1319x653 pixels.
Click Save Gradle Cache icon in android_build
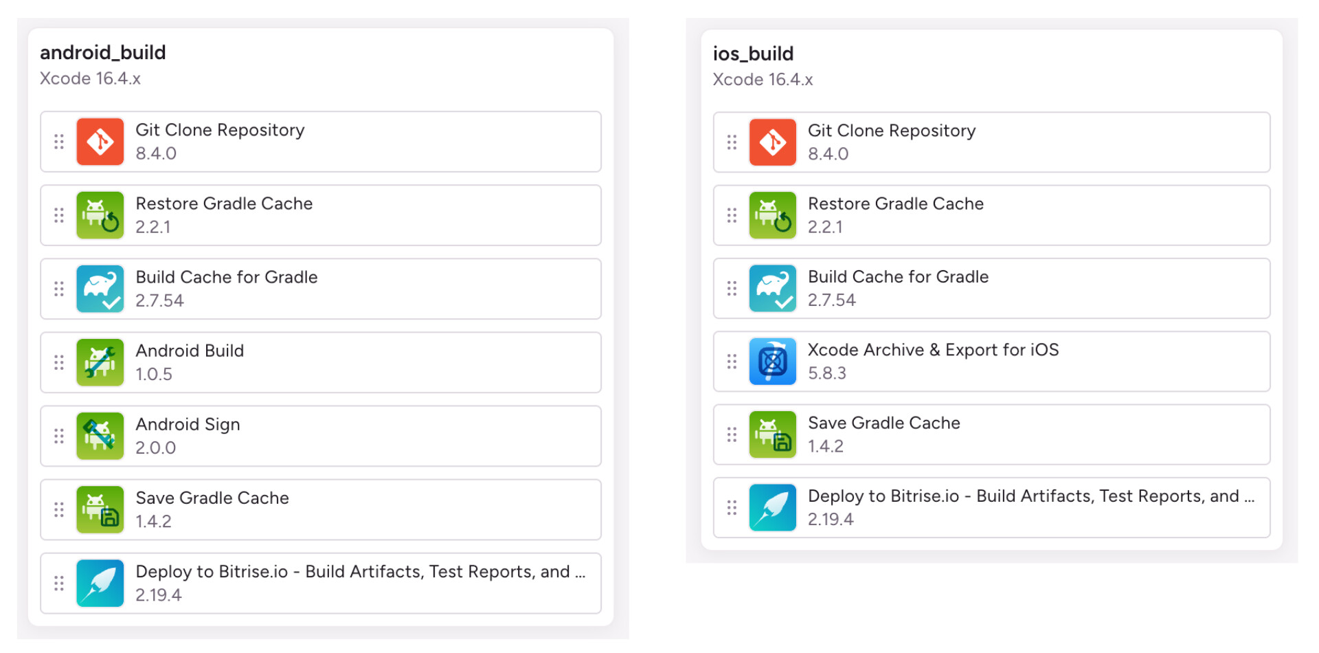100,509
